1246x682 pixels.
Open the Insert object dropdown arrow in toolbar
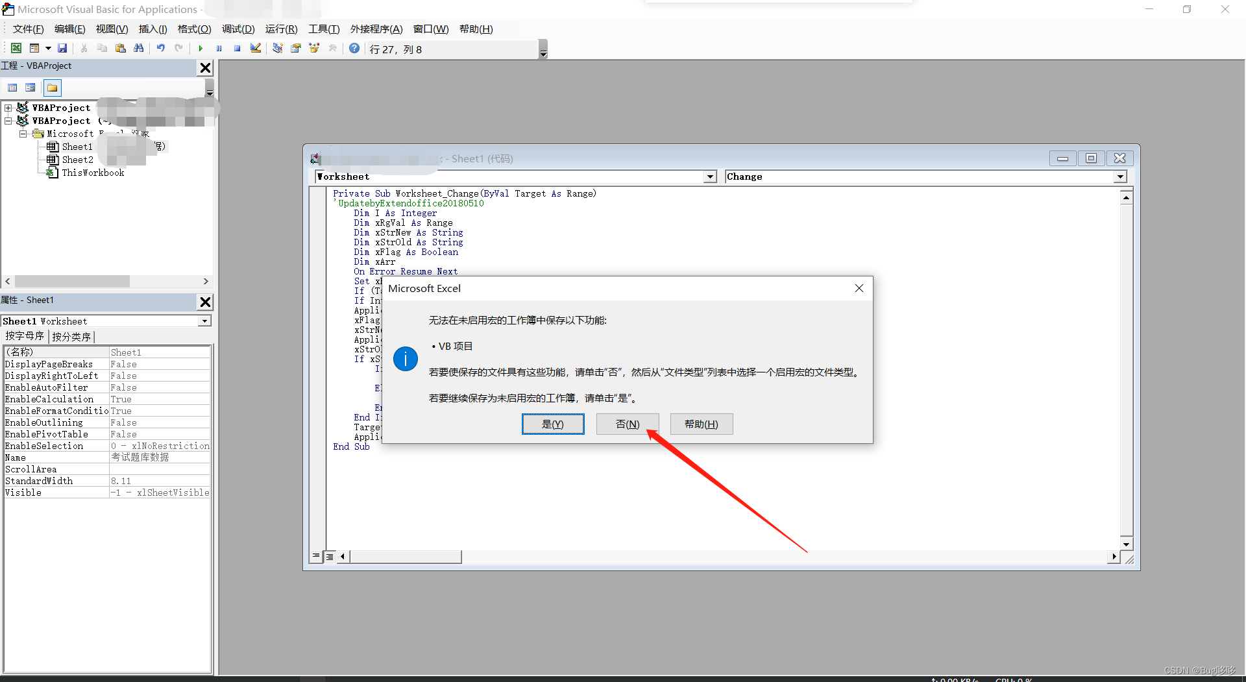tap(48, 49)
